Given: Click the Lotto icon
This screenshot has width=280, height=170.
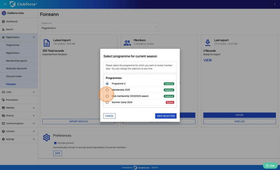Looking at the screenshot, I should tap(3, 92).
